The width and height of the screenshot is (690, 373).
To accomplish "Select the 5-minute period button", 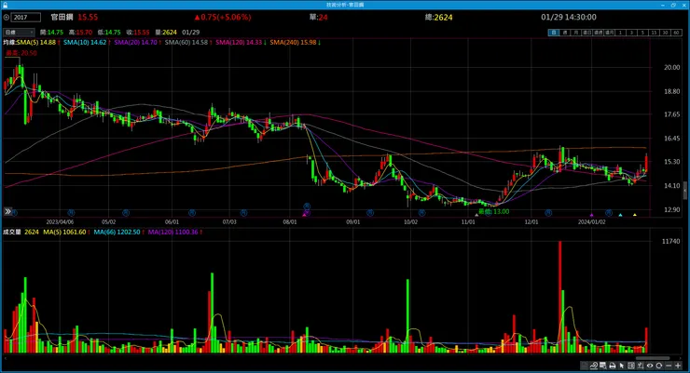I will coord(643,33).
